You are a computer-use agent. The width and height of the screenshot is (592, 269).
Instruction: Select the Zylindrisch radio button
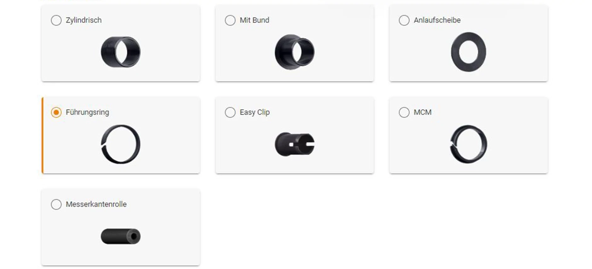pyautogui.click(x=56, y=20)
